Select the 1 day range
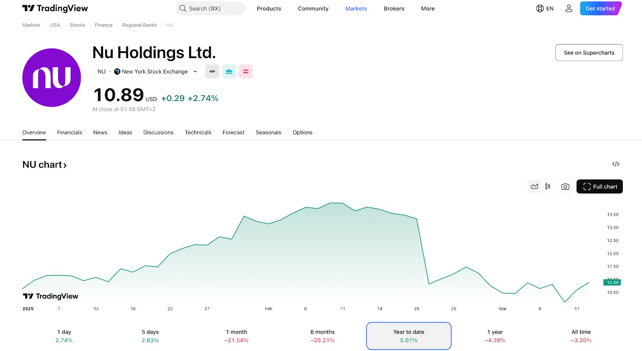 pyautogui.click(x=64, y=336)
